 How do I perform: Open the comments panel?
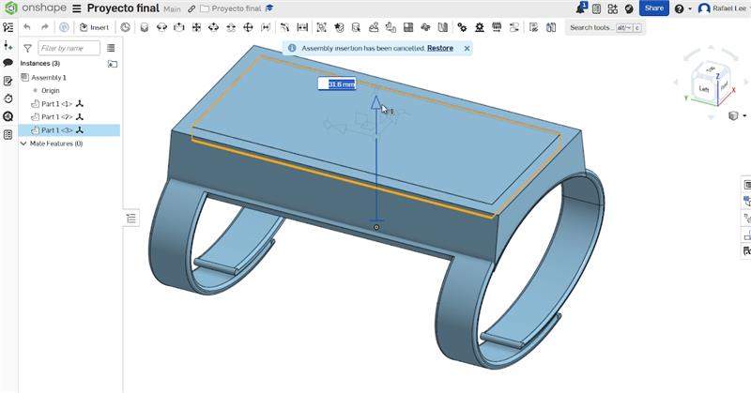[x=8, y=63]
